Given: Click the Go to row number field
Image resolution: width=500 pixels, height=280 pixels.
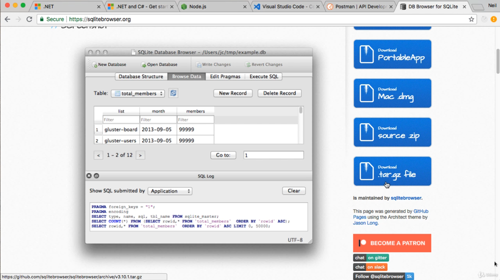Looking at the screenshot, I should click(x=273, y=155).
